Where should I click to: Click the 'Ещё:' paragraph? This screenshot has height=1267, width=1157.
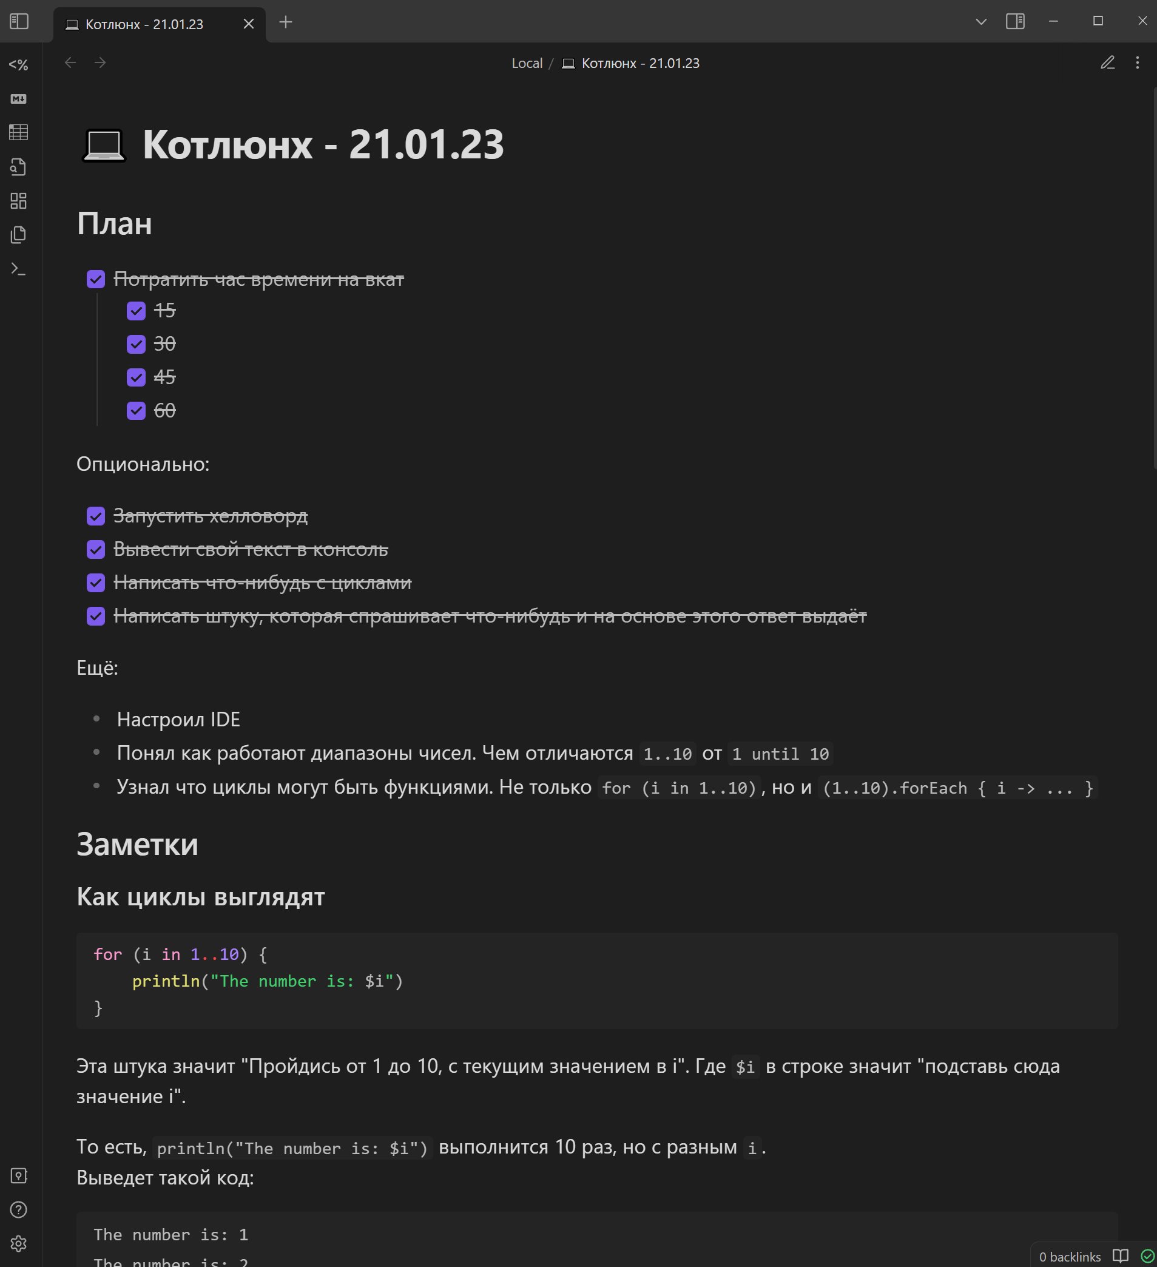click(x=98, y=668)
